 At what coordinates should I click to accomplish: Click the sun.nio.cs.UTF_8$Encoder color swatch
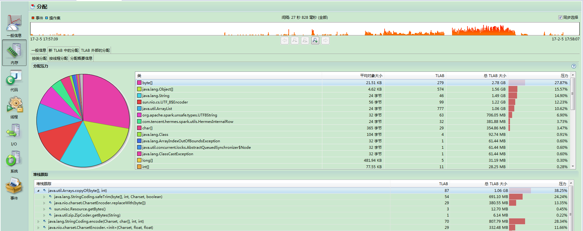pos(139,102)
